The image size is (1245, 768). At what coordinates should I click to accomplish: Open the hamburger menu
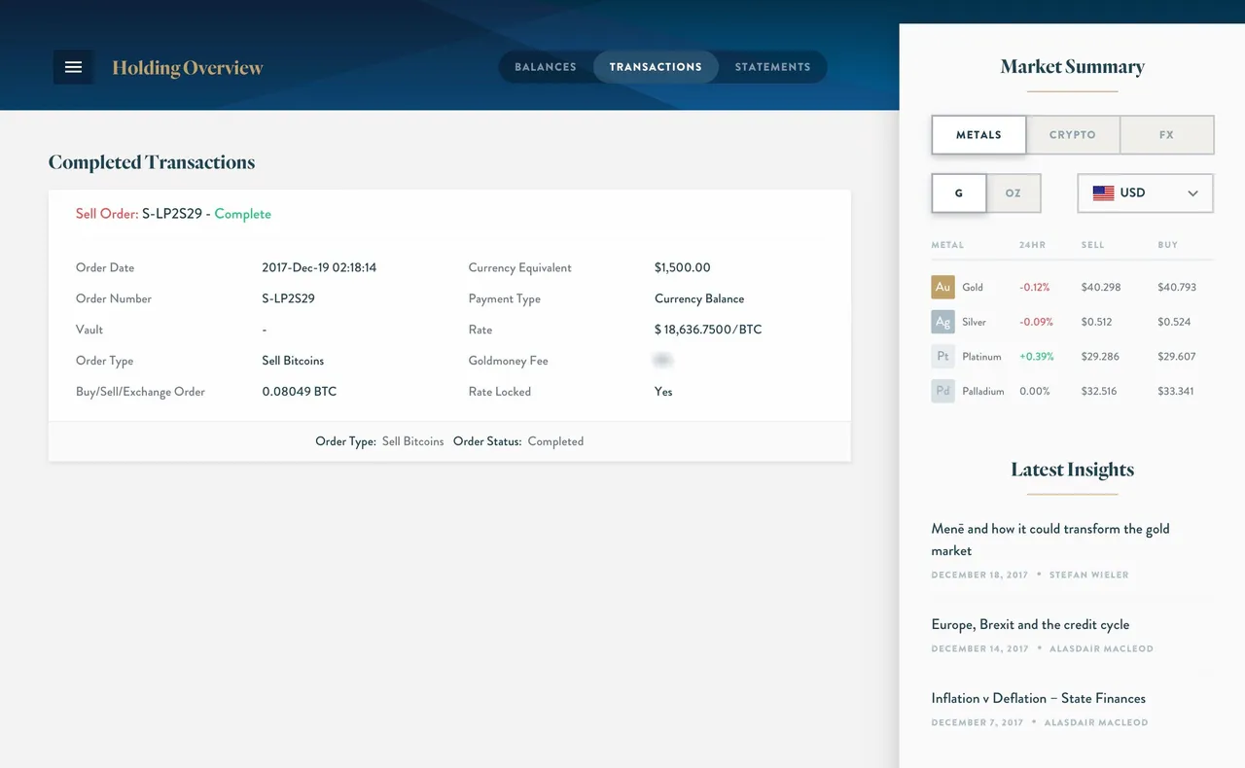click(x=73, y=67)
